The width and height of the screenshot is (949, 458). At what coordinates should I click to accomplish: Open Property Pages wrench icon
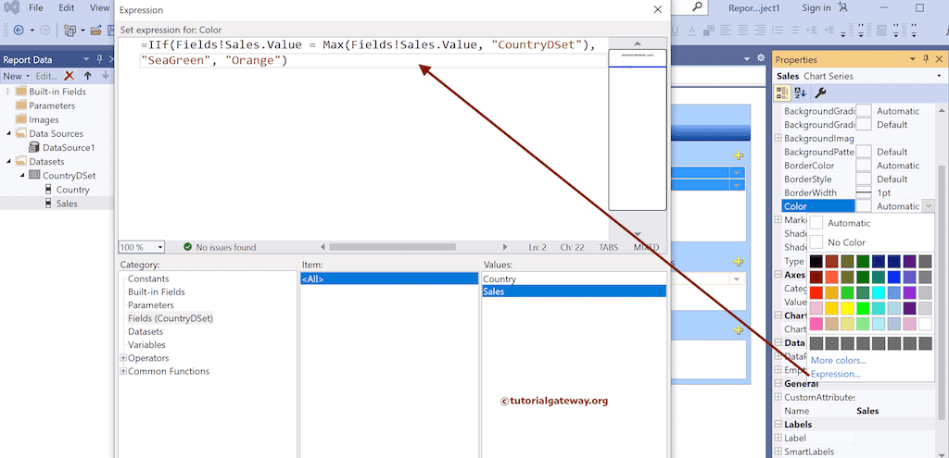point(820,93)
